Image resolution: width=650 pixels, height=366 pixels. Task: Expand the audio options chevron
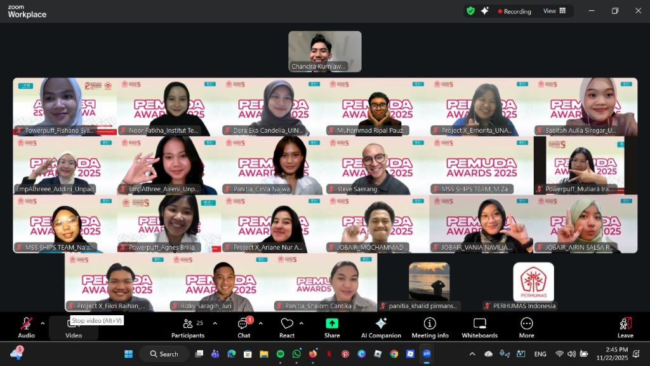(43, 323)
